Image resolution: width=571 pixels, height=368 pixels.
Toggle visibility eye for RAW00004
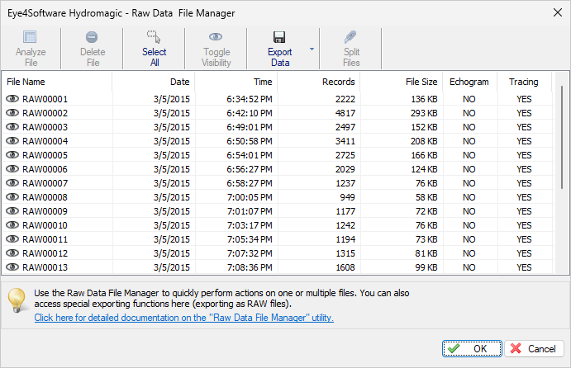[x=12, y=141]
